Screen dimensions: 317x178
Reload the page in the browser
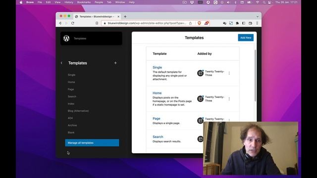click(73, 23)
